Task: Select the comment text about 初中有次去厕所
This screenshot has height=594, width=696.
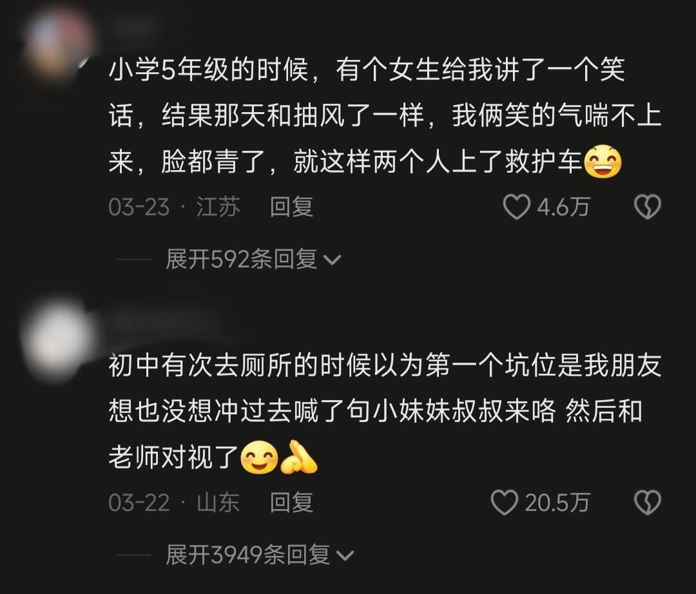Action: (385, 412)
